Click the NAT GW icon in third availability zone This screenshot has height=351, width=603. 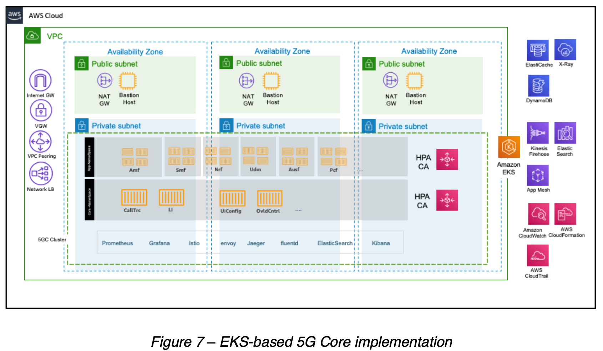click(x=391, y=80)
